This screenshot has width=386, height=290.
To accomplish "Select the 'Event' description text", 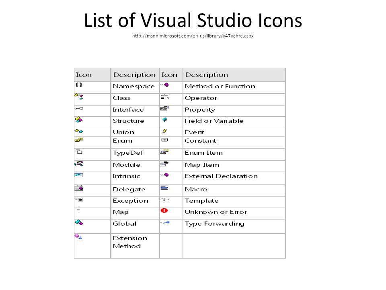I will pos(195,132).
